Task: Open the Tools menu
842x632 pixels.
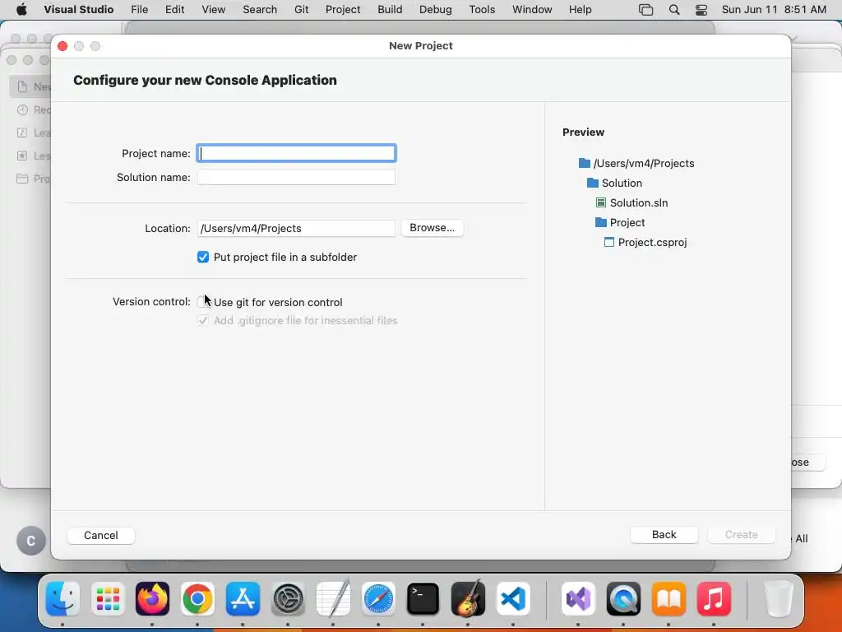Action: pyautogui.click(x=482, y=10)
